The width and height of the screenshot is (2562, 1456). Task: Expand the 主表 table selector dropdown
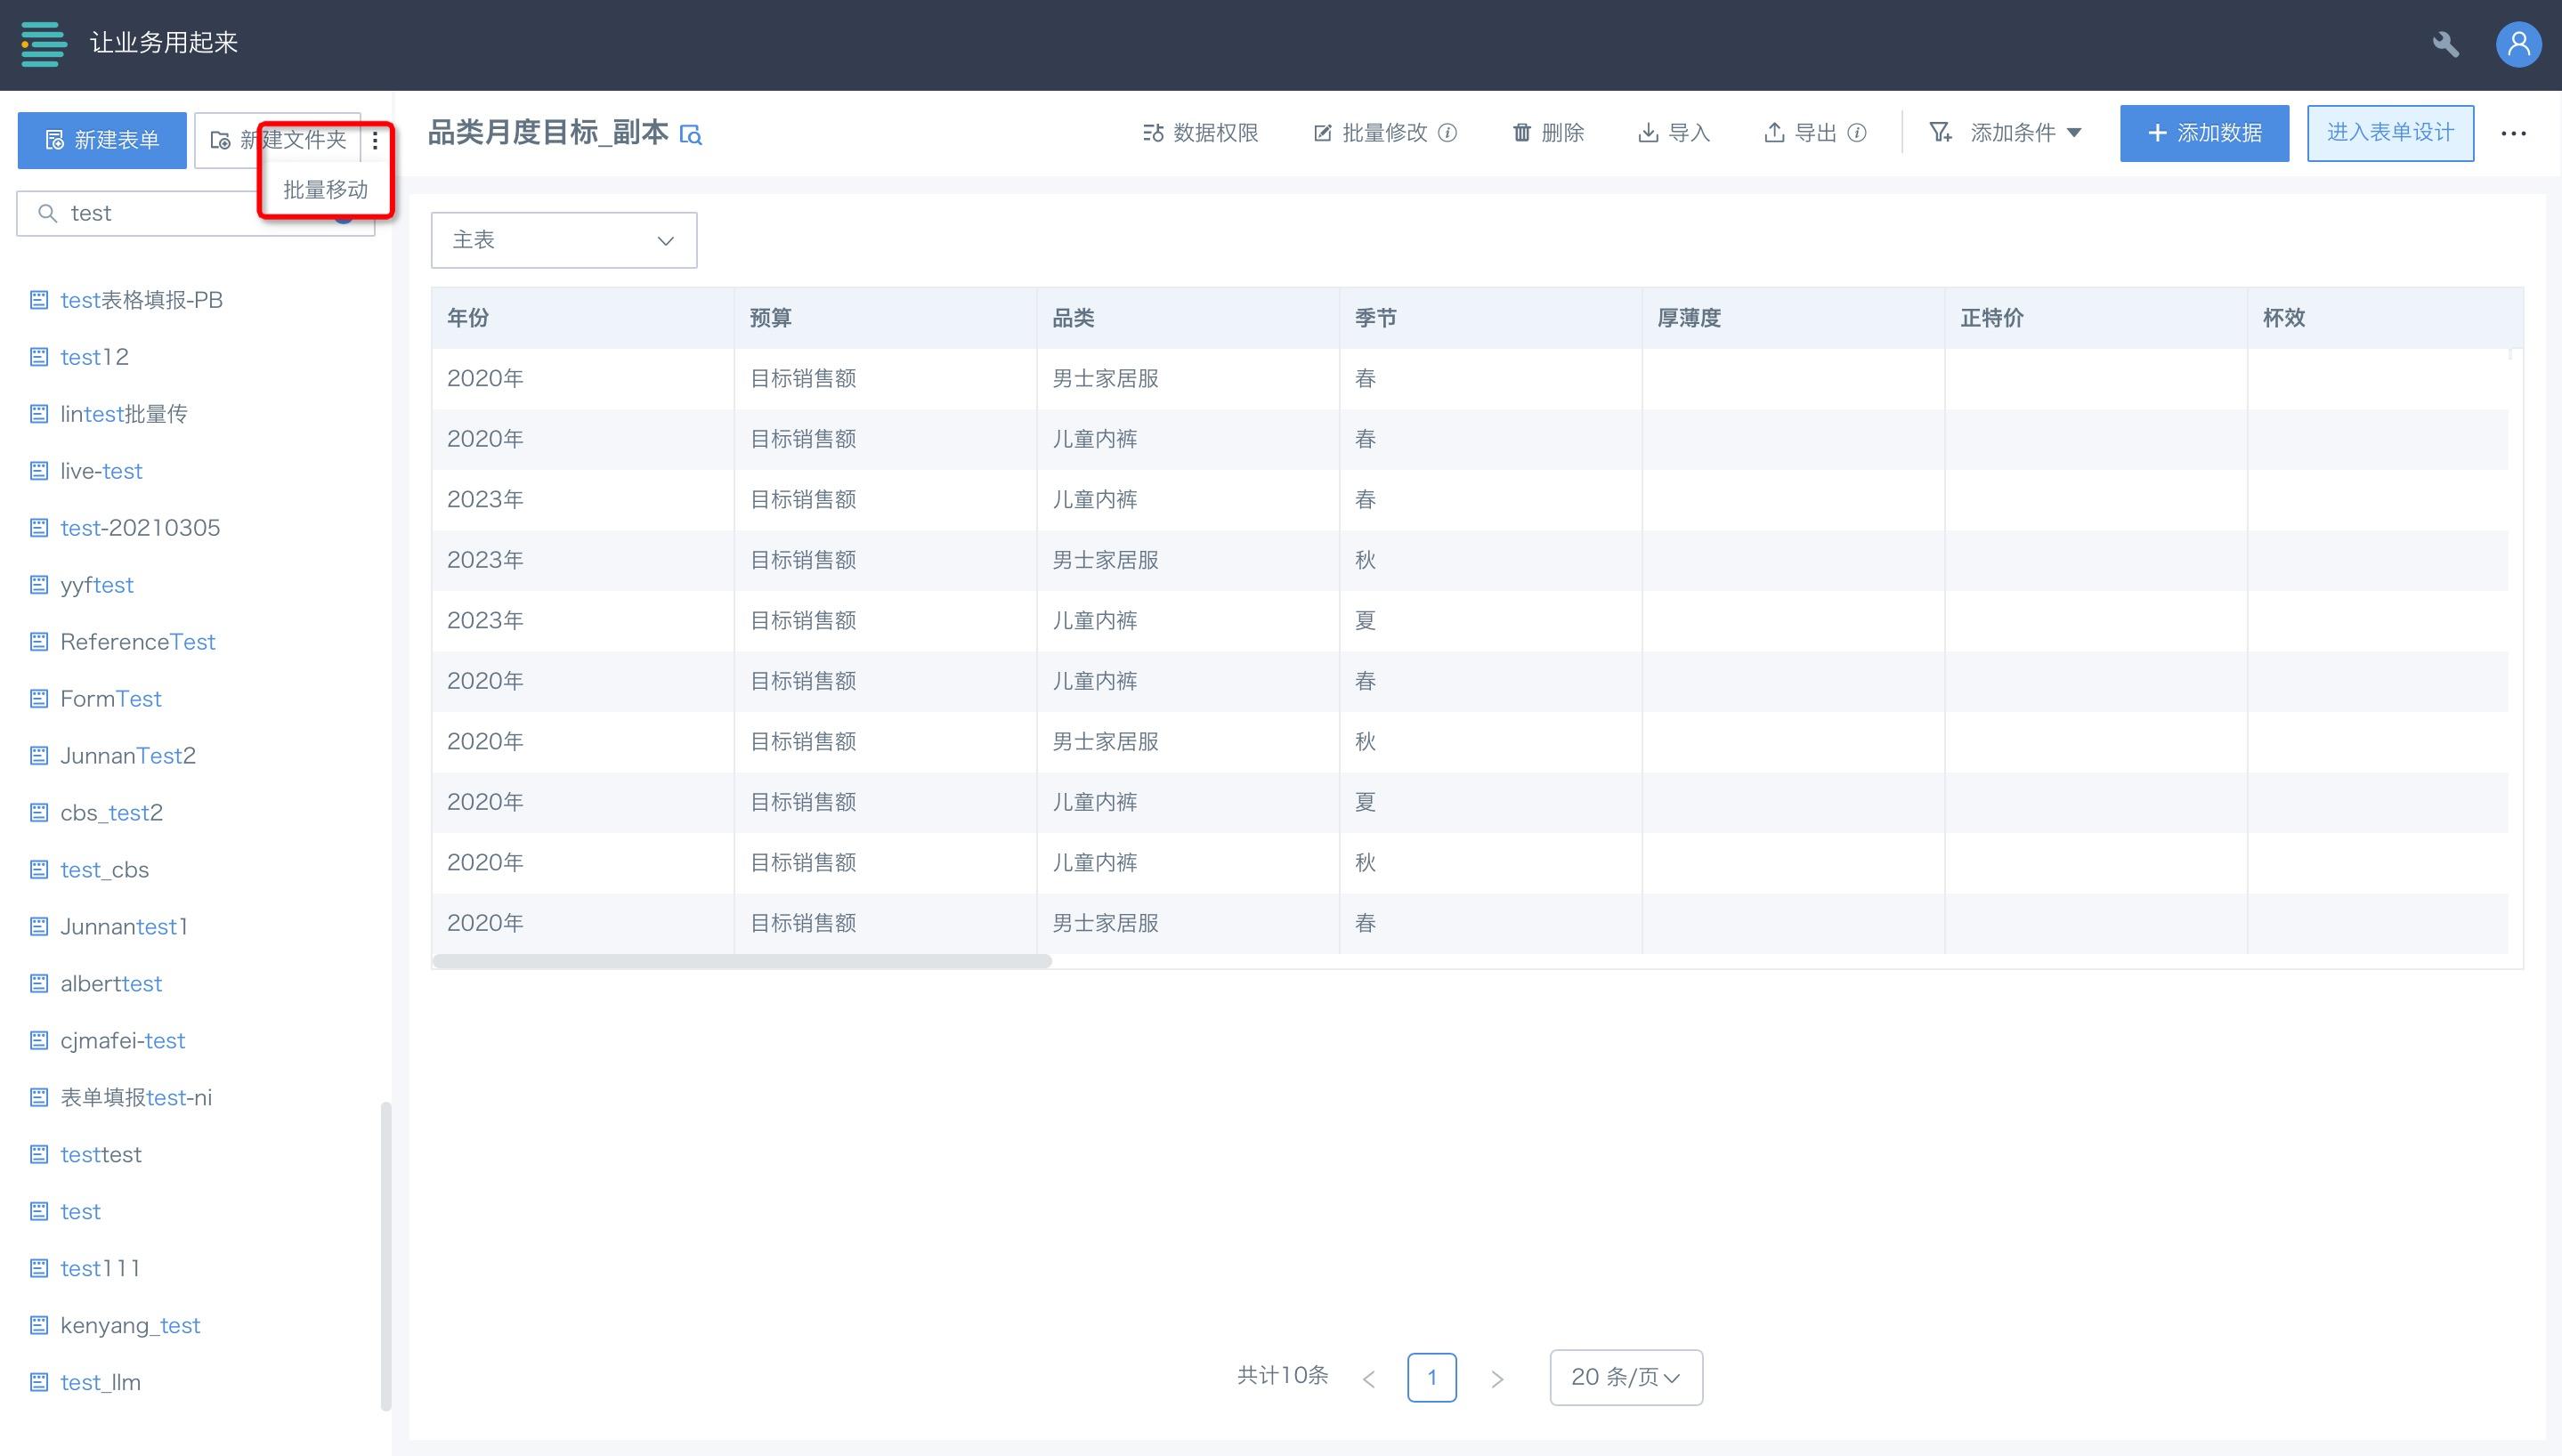point(563,240)
